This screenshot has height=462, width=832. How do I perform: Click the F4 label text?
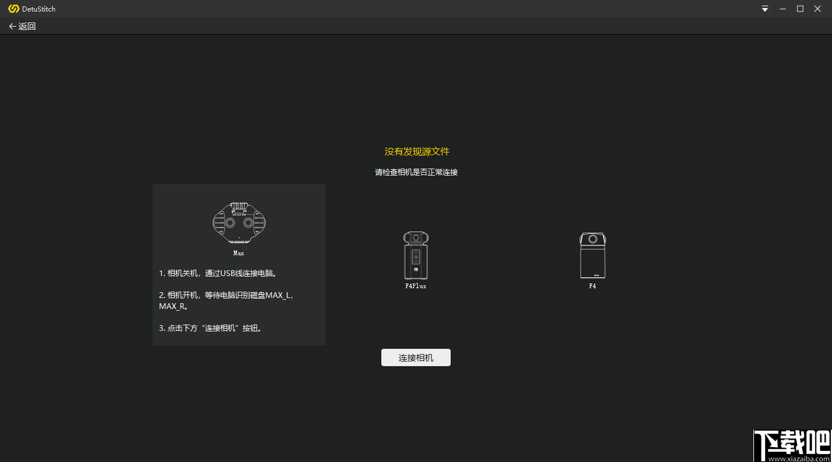pyautogui.click(x=592, y=286)
